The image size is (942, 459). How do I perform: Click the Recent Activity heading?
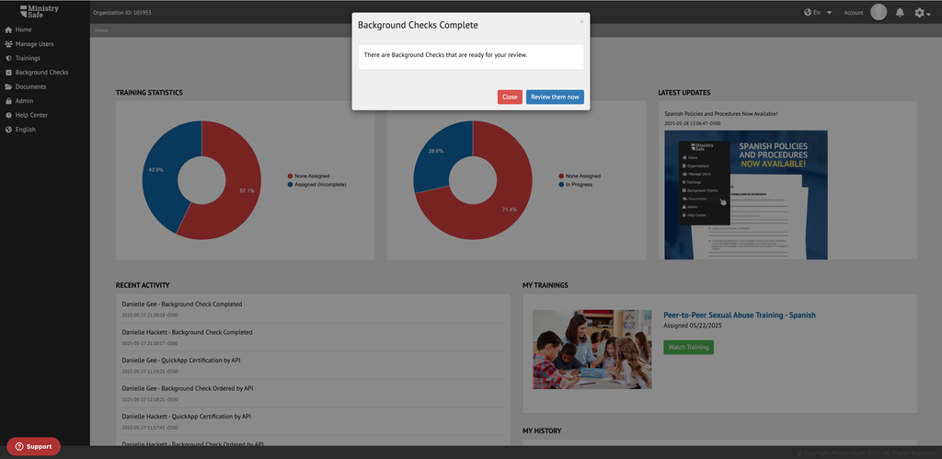point(143,285)
